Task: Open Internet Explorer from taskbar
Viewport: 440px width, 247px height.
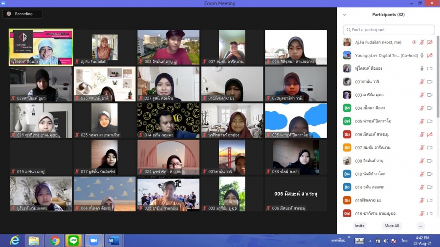Action: tap(15, 241)
